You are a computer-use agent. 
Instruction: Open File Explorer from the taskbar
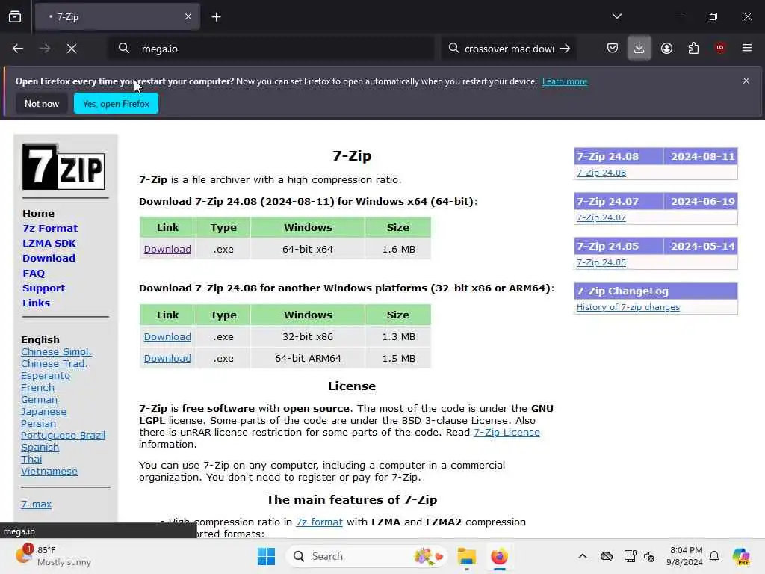466,556
